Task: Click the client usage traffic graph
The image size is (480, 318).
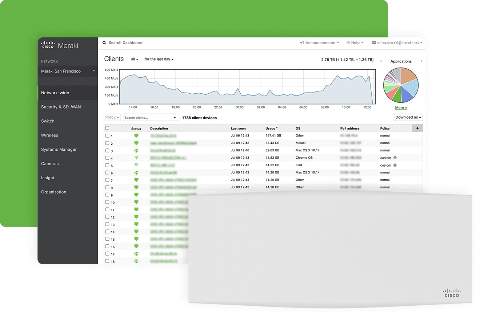Action: click(247, 87)
